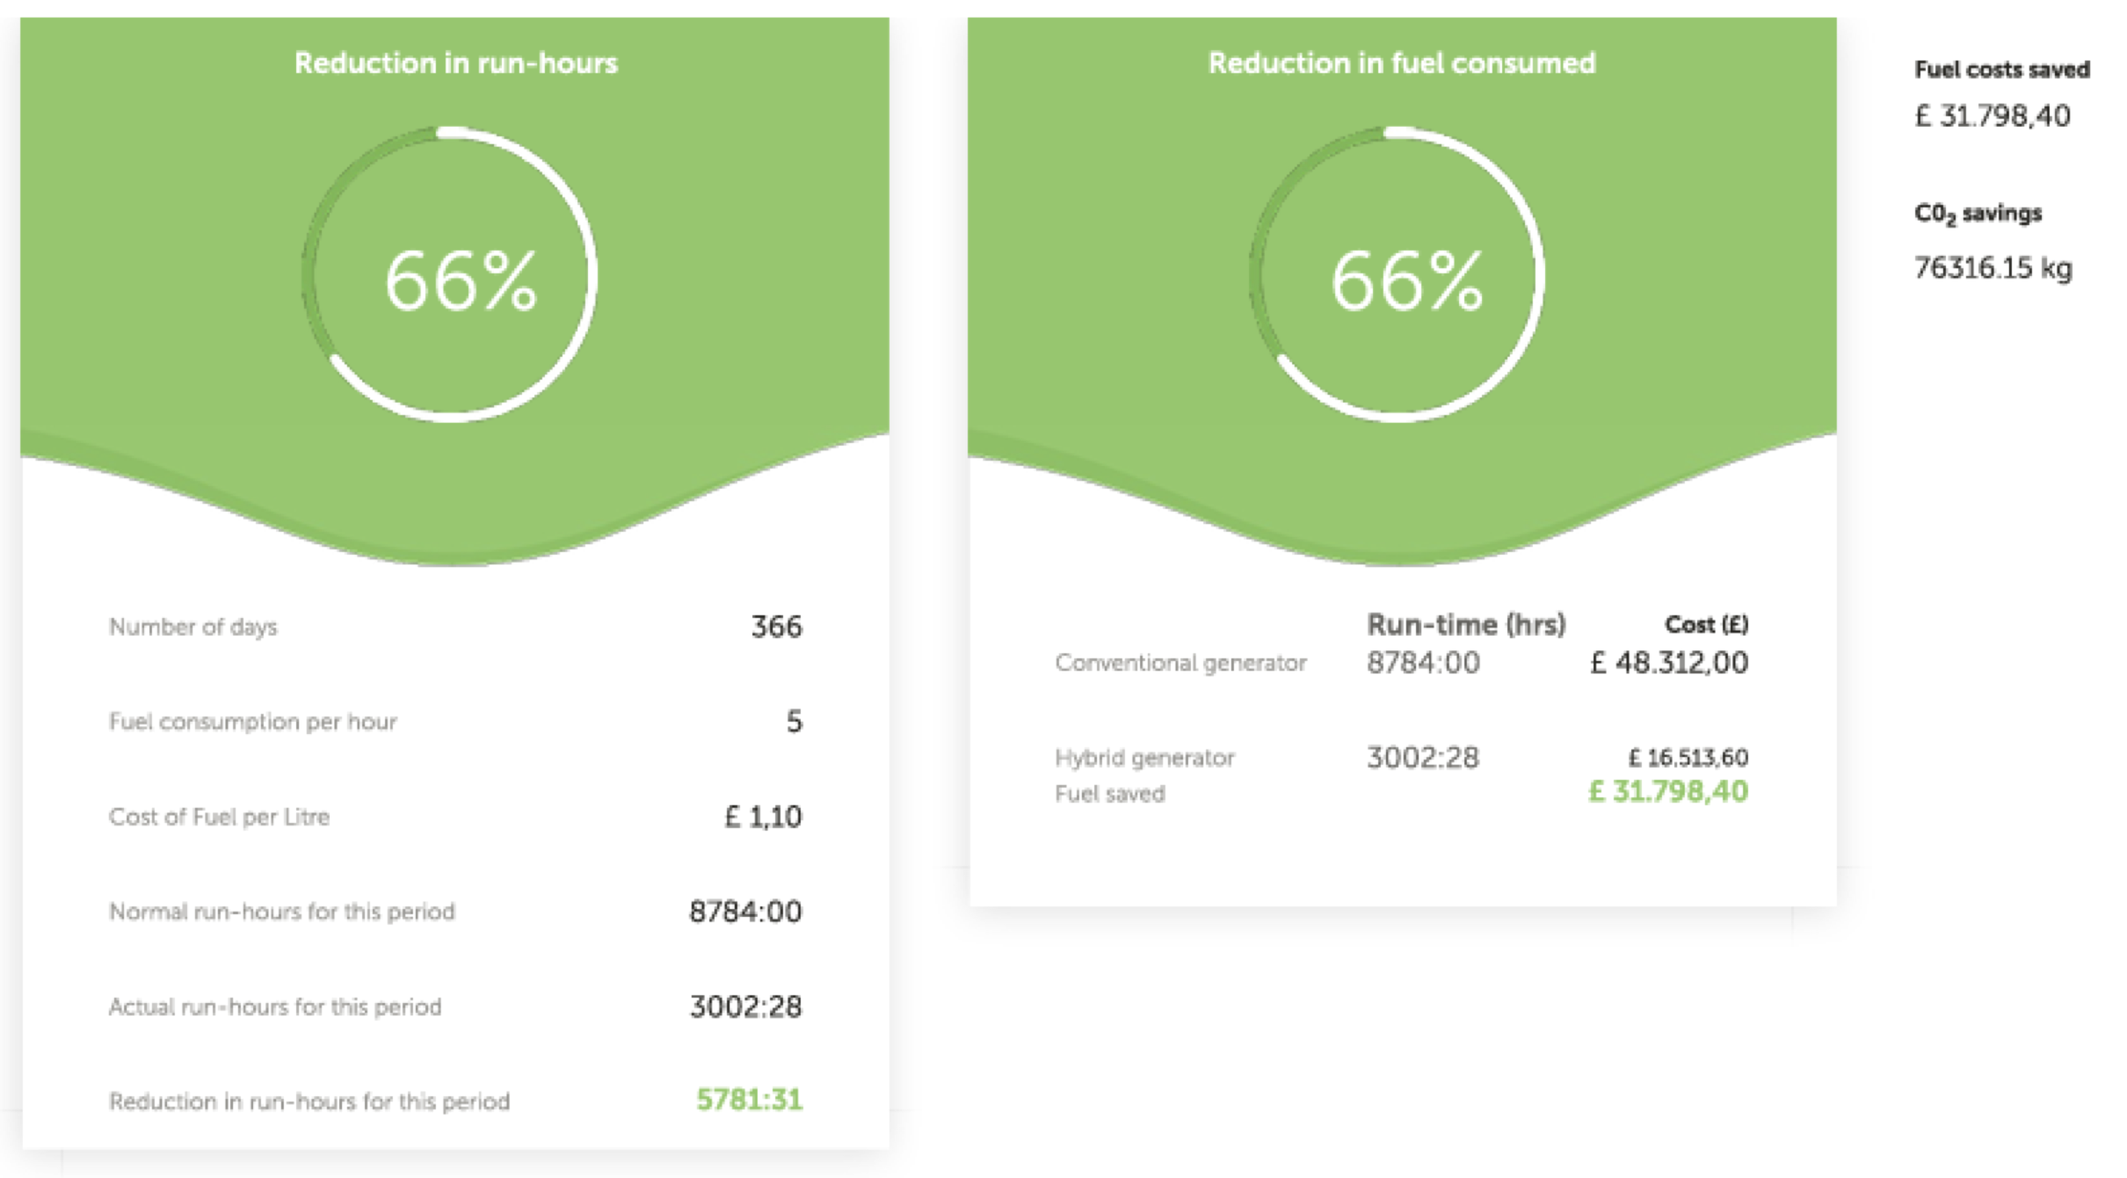Click the 'Run-time (hrs)' column header

click(x=1466, y=624)
